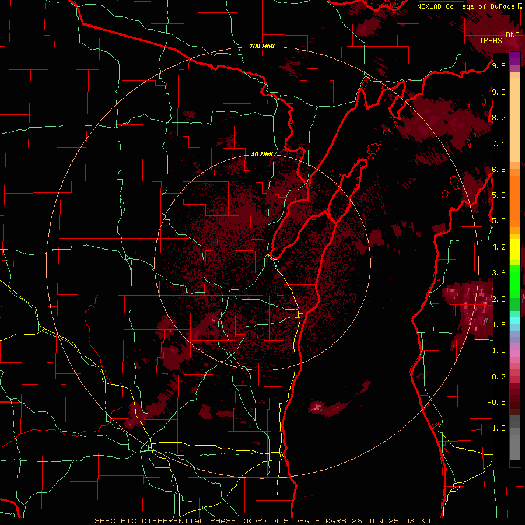The height and width of the screenshot is (525, 525).
Task: Click the DKD label above the color scale
Action: click(513, 35)
